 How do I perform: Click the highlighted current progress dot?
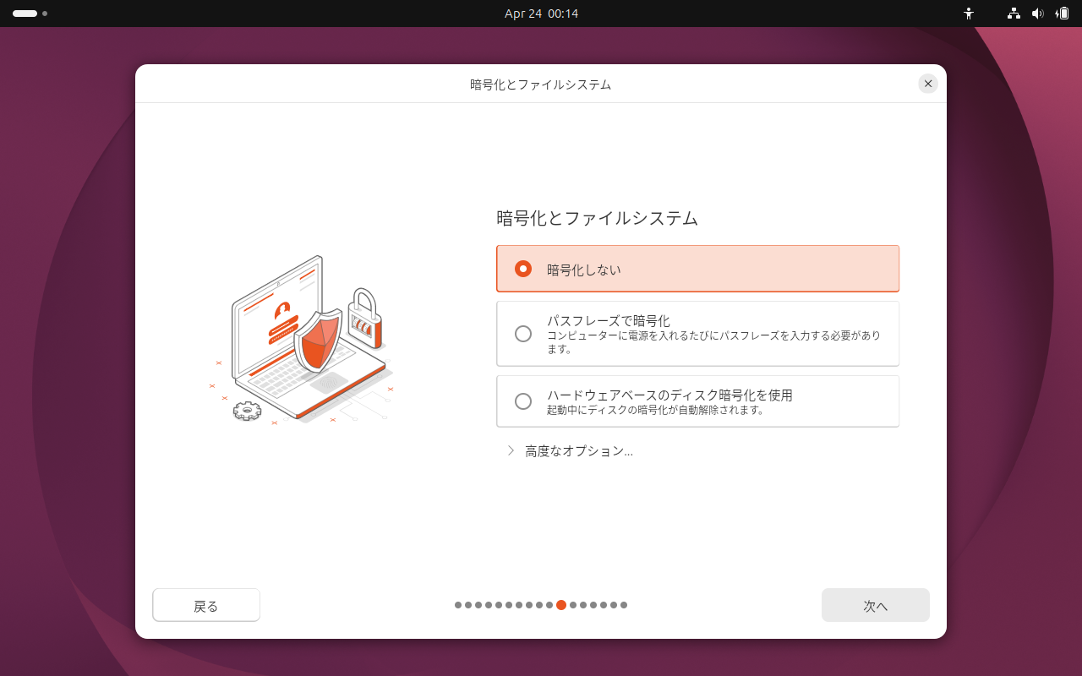coord(560,605)
